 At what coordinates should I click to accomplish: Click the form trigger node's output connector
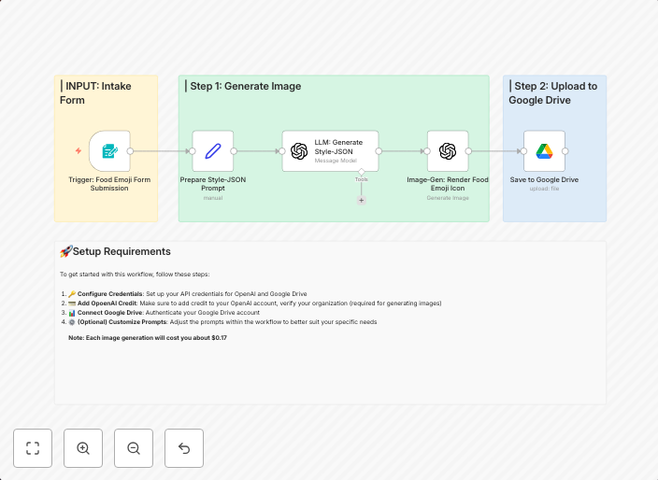(131, 150)
